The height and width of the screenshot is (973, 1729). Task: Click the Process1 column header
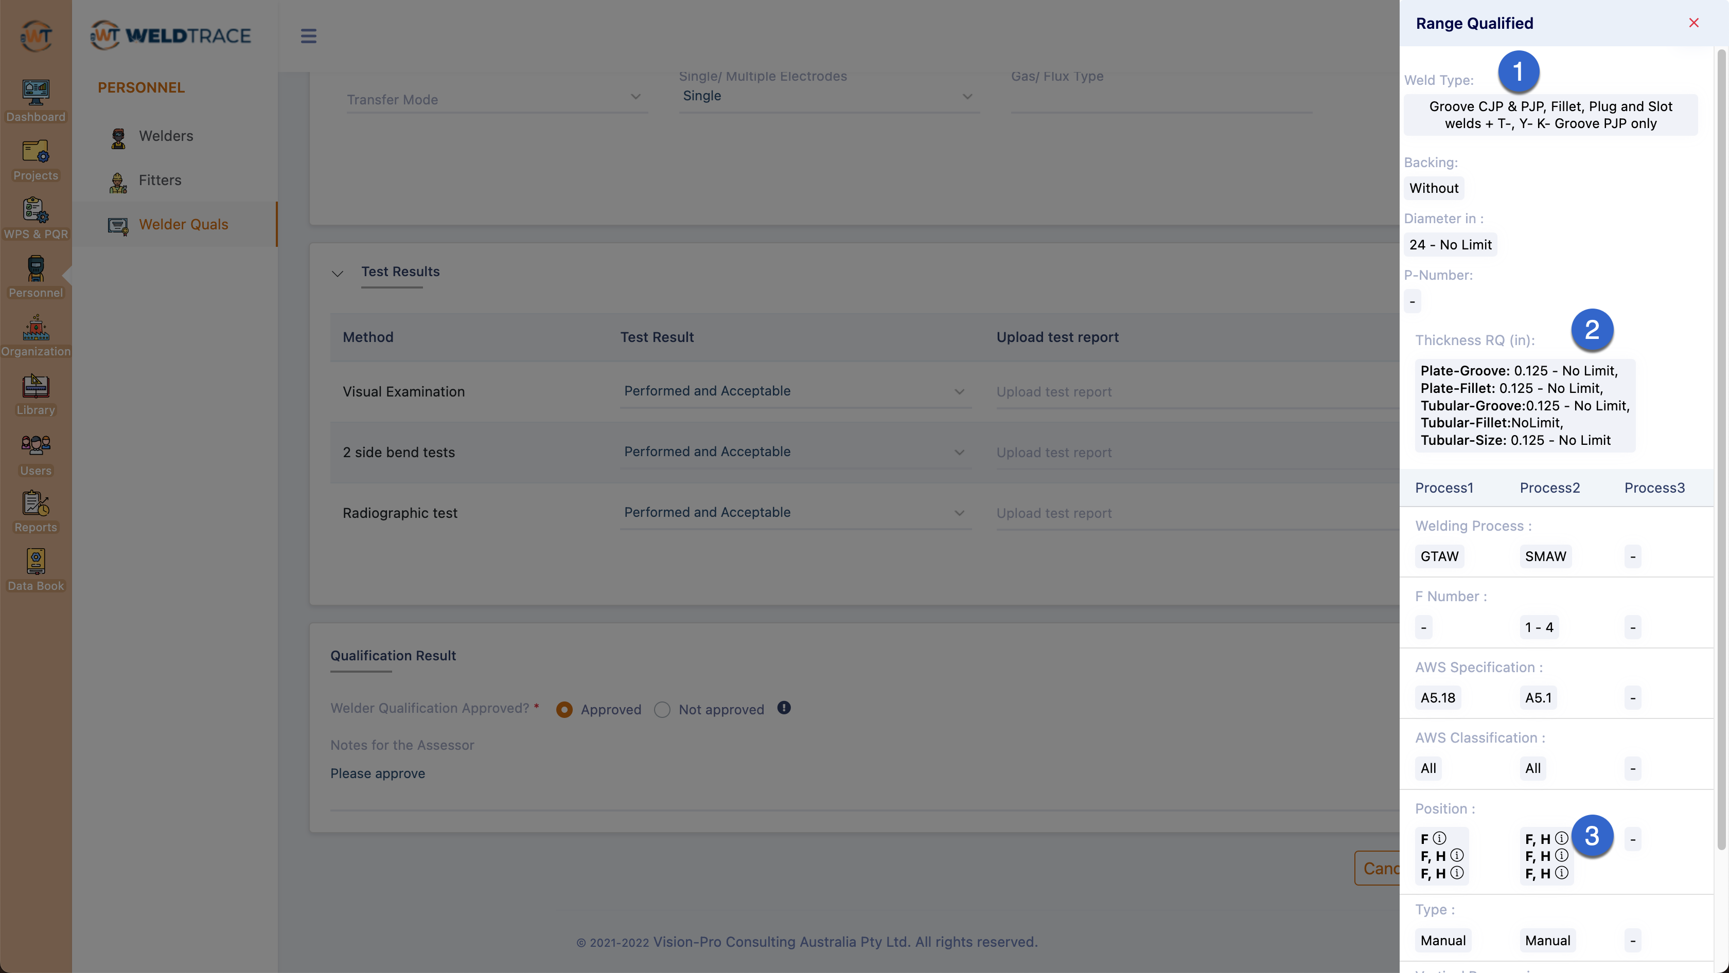coord(1444,488)
